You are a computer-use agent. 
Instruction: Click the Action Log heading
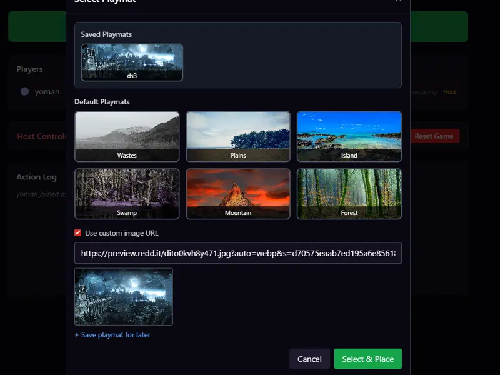pos(37,177)
